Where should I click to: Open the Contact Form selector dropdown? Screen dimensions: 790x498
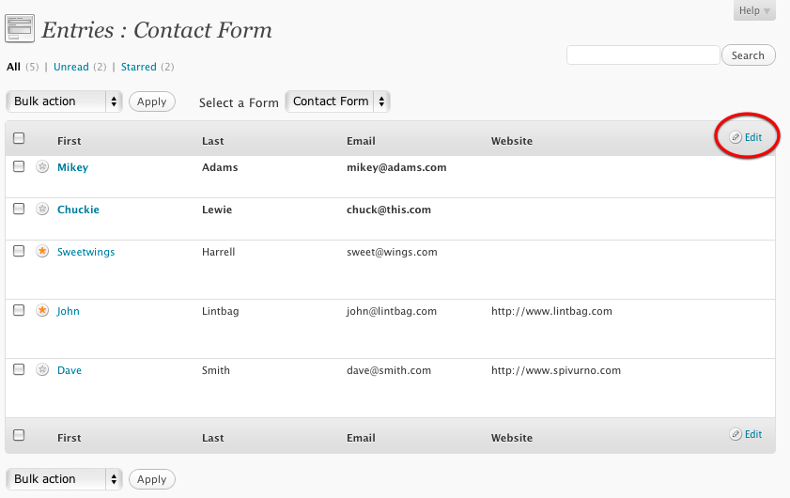pos(337,101)
